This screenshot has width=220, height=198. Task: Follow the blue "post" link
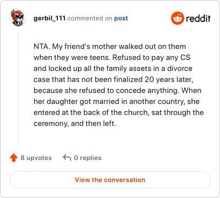121,18
